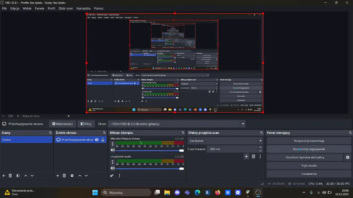The height and width of the screenshot is (198, 353).
Task: Move scene down arrow in Sceny panel
Action: 32,176
